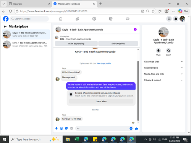
Task: Click Mark as pending button
Action: pyautogui.click(x=76, y=43)
